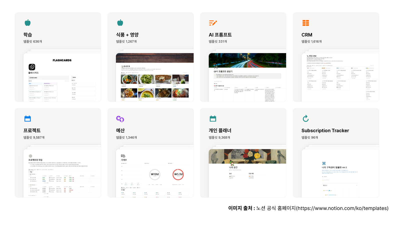Viewport: 400px width, 225px height.
Task: Open the FLASHCARDS template preview thumbnail
Action: tap(62, 77)
